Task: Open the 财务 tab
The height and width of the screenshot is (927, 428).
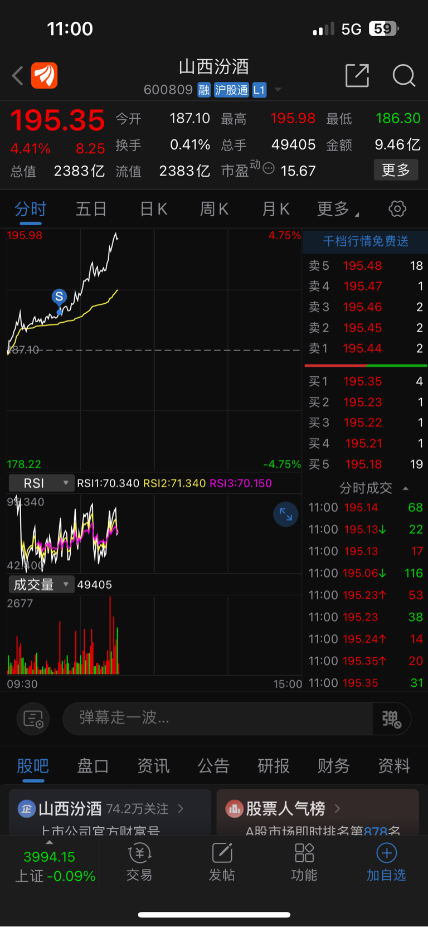Action: pos(334,766)
